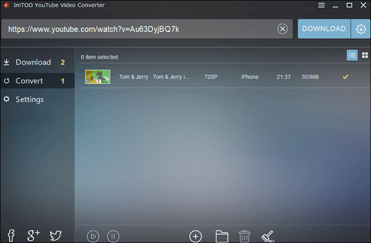Open the Facebook share icon
Screen dimensions: 371x243
[11, 236]
